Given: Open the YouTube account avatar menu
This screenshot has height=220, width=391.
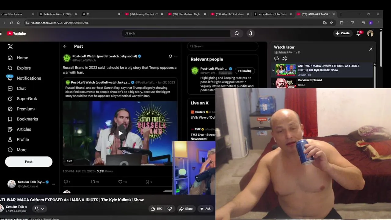Looking at the screenshot, I should 370,33.
